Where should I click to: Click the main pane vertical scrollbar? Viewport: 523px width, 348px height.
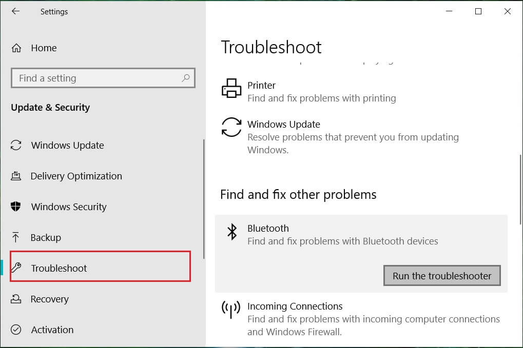click(x=520, y=189)
